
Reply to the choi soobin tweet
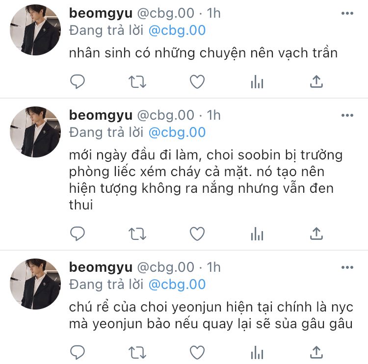pyautogui.click(x=78, y=234)
